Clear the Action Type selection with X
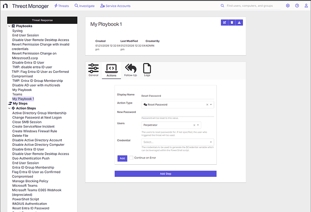 [207, 104]
